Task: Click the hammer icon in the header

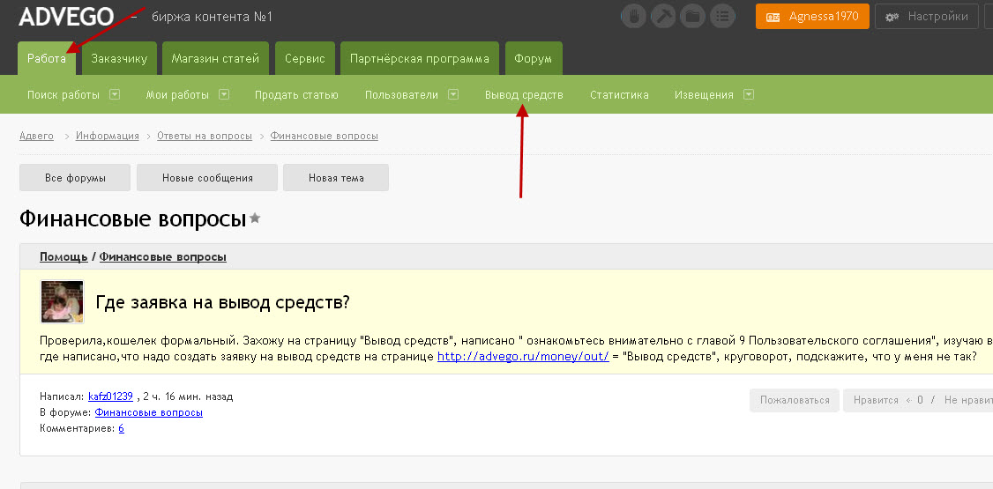Action: pyautogui.click(x=663, y=16)
